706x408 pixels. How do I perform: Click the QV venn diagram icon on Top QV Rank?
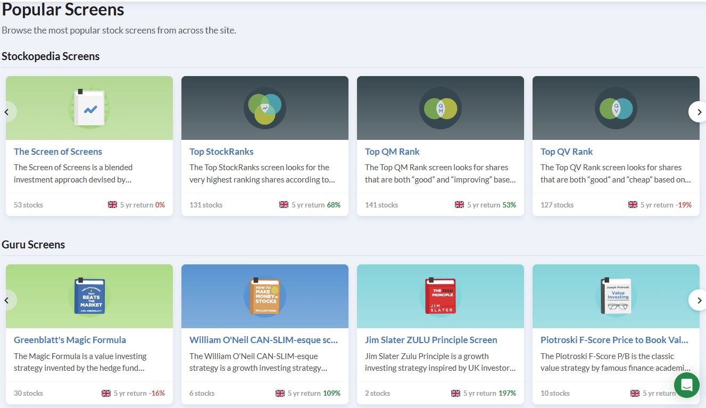coord(616,108)
